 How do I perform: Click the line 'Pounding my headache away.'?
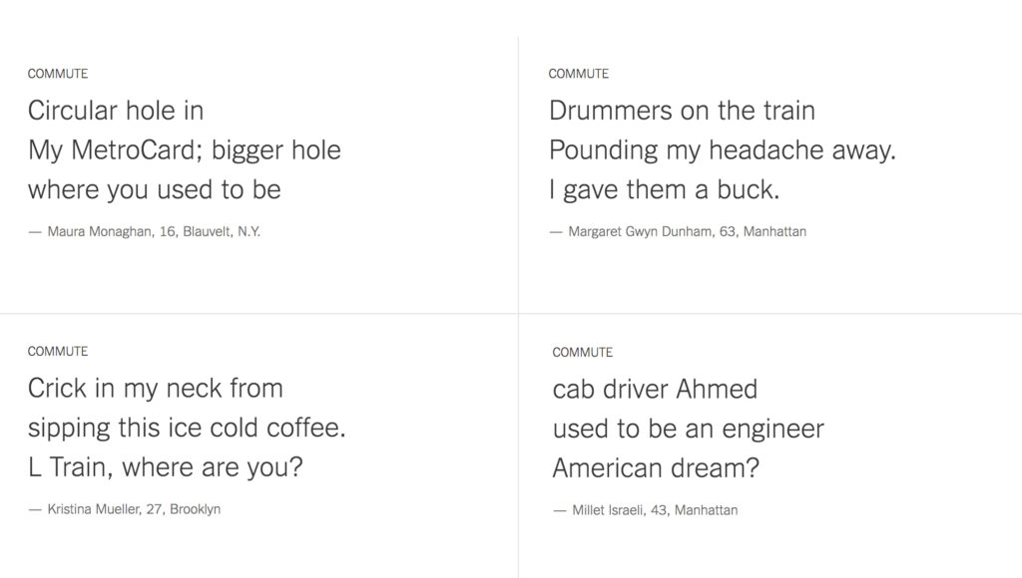723,151
